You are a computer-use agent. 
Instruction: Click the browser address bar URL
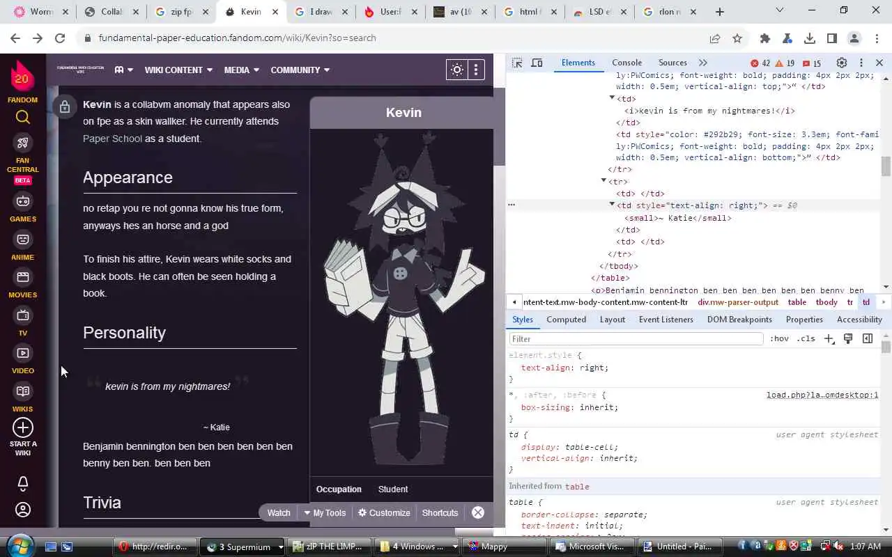(237, 38)
